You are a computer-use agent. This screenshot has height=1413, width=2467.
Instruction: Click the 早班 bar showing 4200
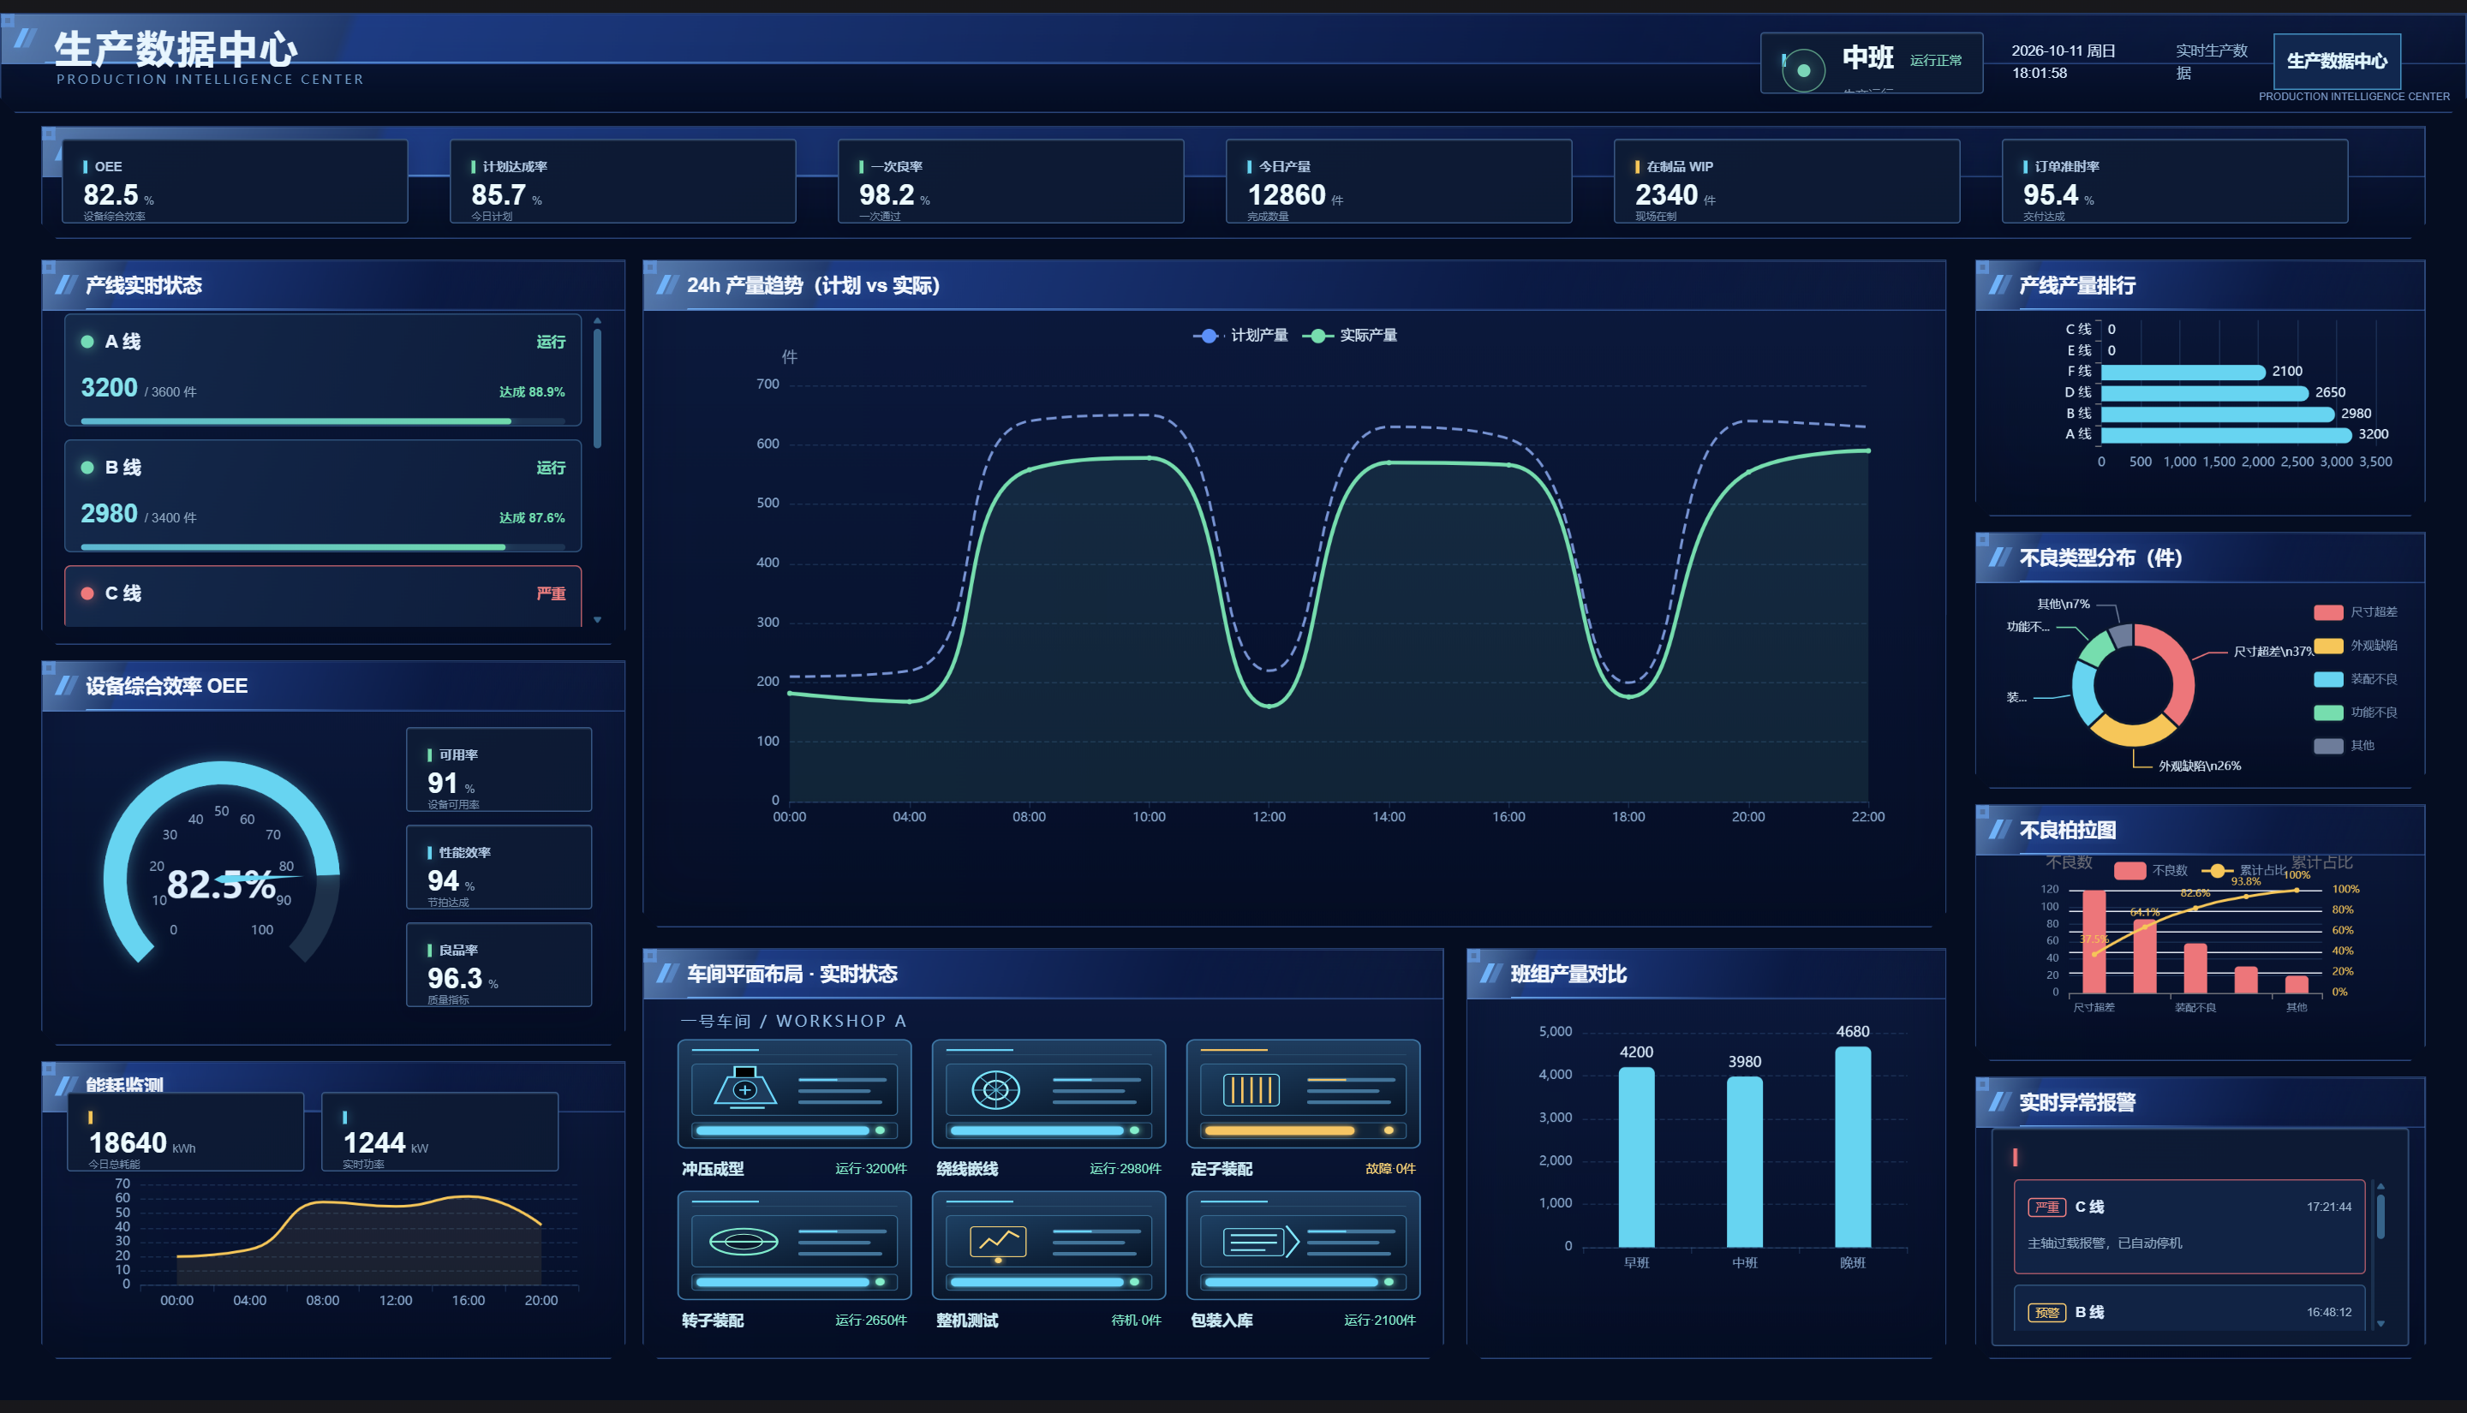click(x=1636, y=1158)
